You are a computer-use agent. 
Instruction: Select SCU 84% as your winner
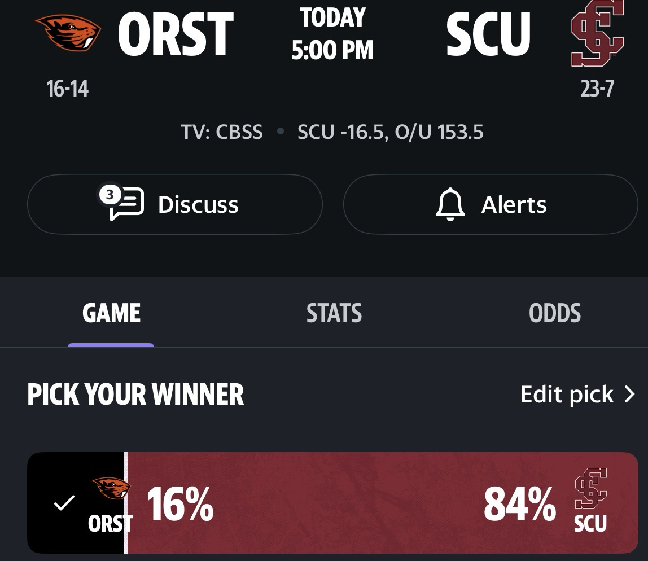tap(519, 503)
